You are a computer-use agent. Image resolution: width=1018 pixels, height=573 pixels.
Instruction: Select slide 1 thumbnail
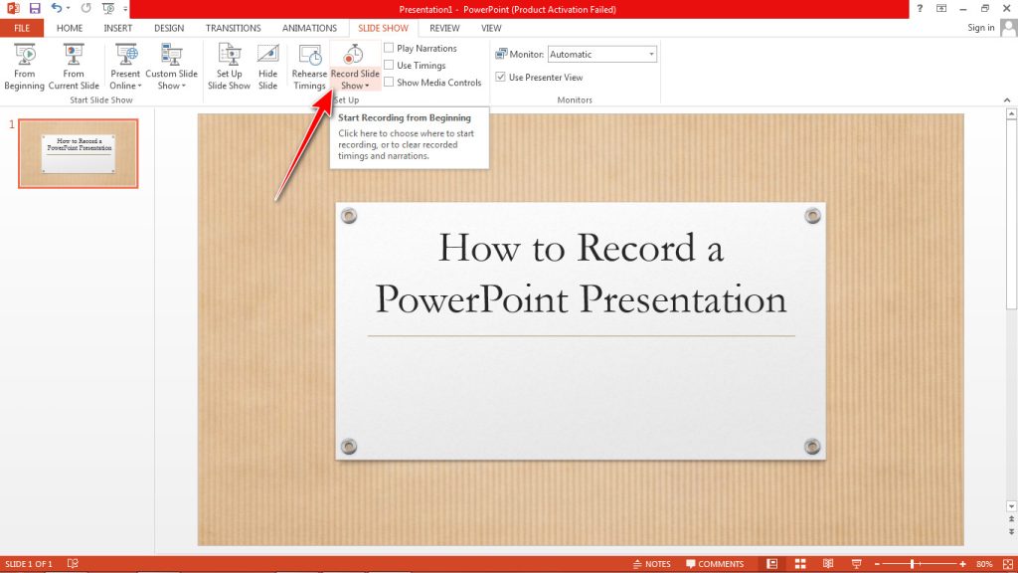tap(79, 152)
